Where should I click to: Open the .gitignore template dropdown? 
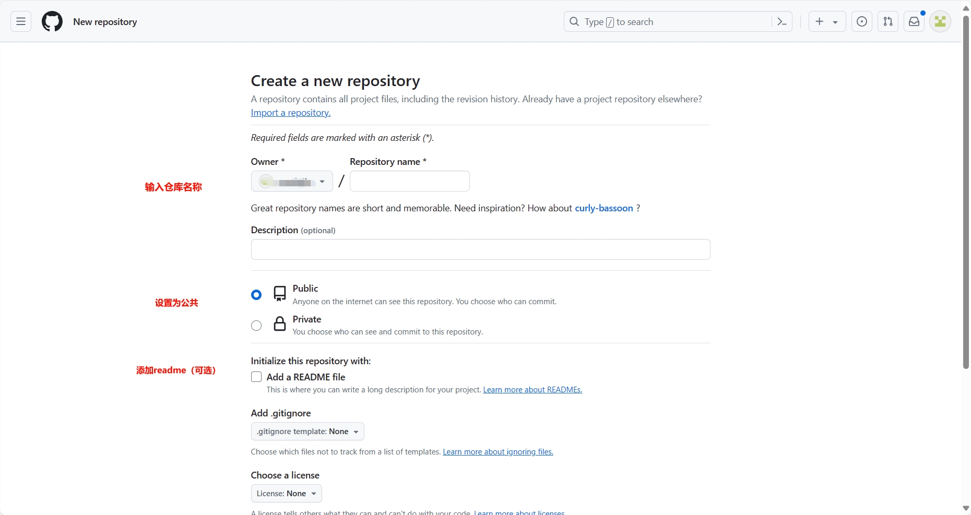307,432
